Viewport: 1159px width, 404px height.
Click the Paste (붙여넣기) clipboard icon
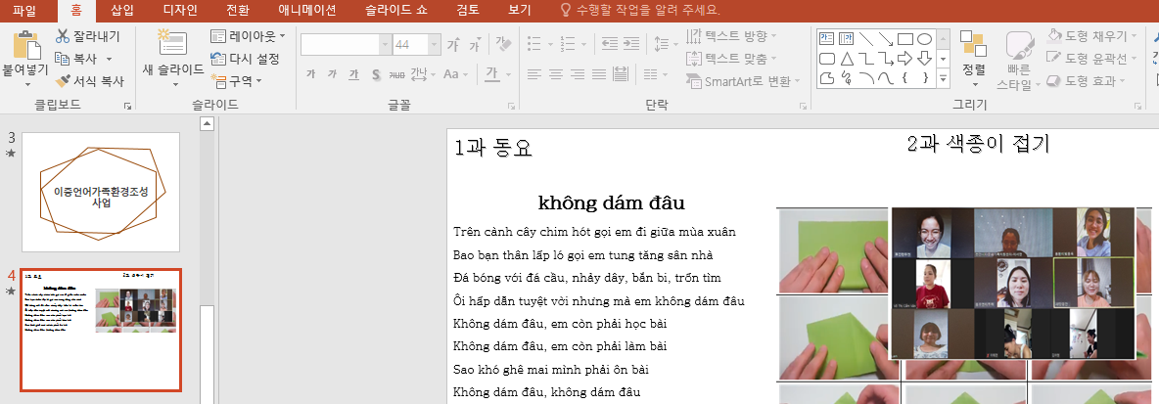coord(25,44)
